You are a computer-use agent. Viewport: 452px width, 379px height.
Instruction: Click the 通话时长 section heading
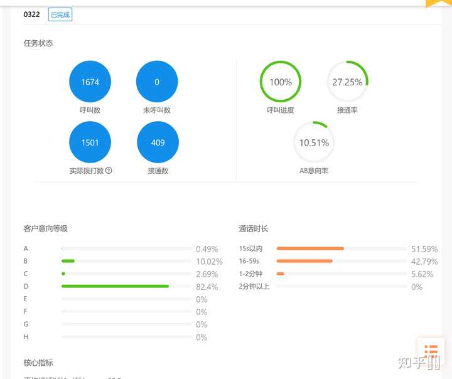(x=254, y=228)
